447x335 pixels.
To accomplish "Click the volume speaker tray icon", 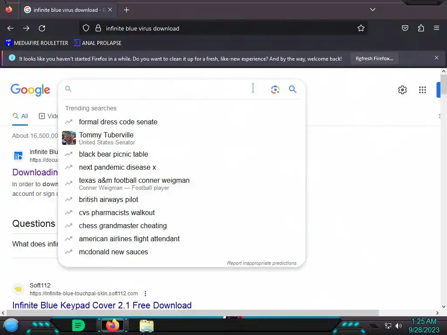I will click(x=399, y=325).
